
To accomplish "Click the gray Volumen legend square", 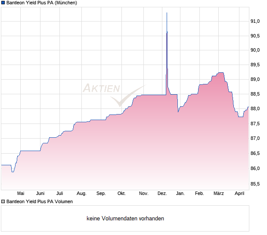I will click(x=3, y=201).
